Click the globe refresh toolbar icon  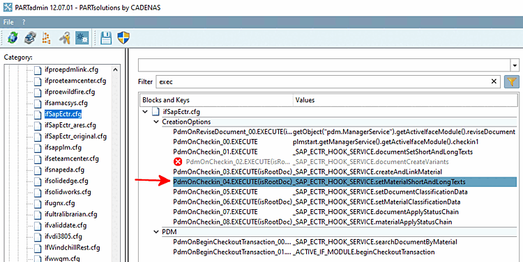(x=13, y=38)
